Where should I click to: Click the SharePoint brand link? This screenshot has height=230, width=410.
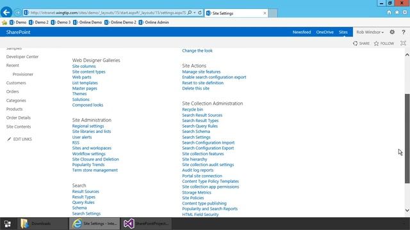(x=18, y=32)
